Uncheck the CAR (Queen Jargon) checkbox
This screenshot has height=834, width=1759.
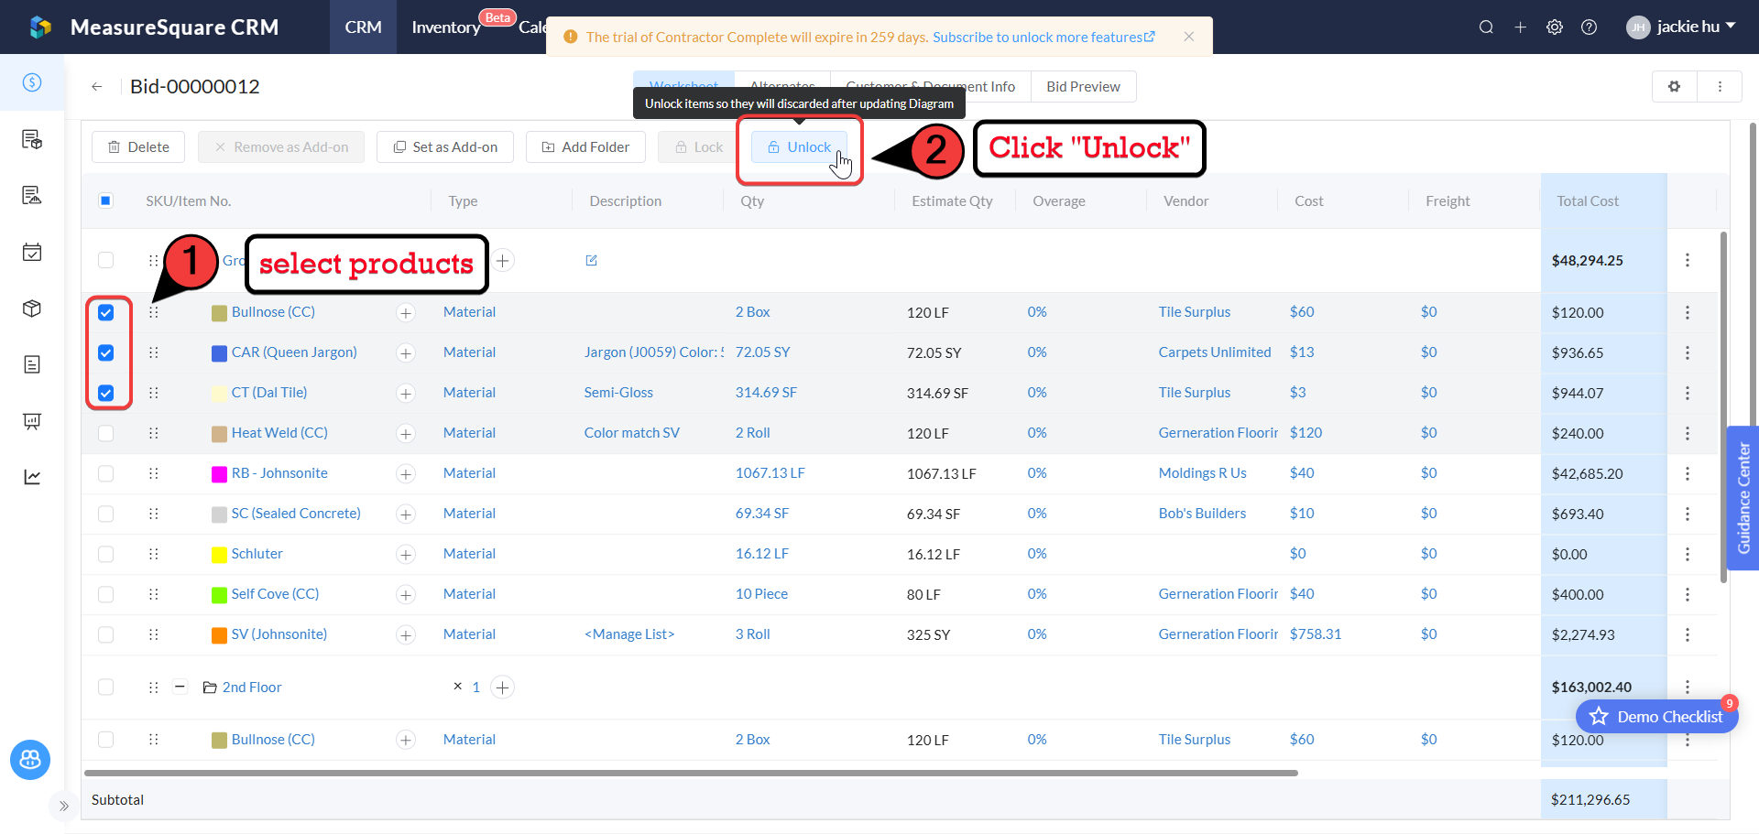[x=106, y=353]
